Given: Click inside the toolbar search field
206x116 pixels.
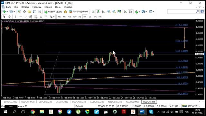Looking at the screenshot, I should point(181,12).
